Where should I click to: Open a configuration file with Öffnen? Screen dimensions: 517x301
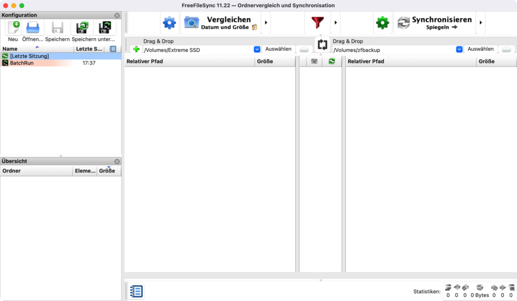(x=33, y=28)
